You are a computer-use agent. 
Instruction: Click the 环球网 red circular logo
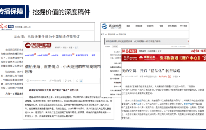click(28, 45)
